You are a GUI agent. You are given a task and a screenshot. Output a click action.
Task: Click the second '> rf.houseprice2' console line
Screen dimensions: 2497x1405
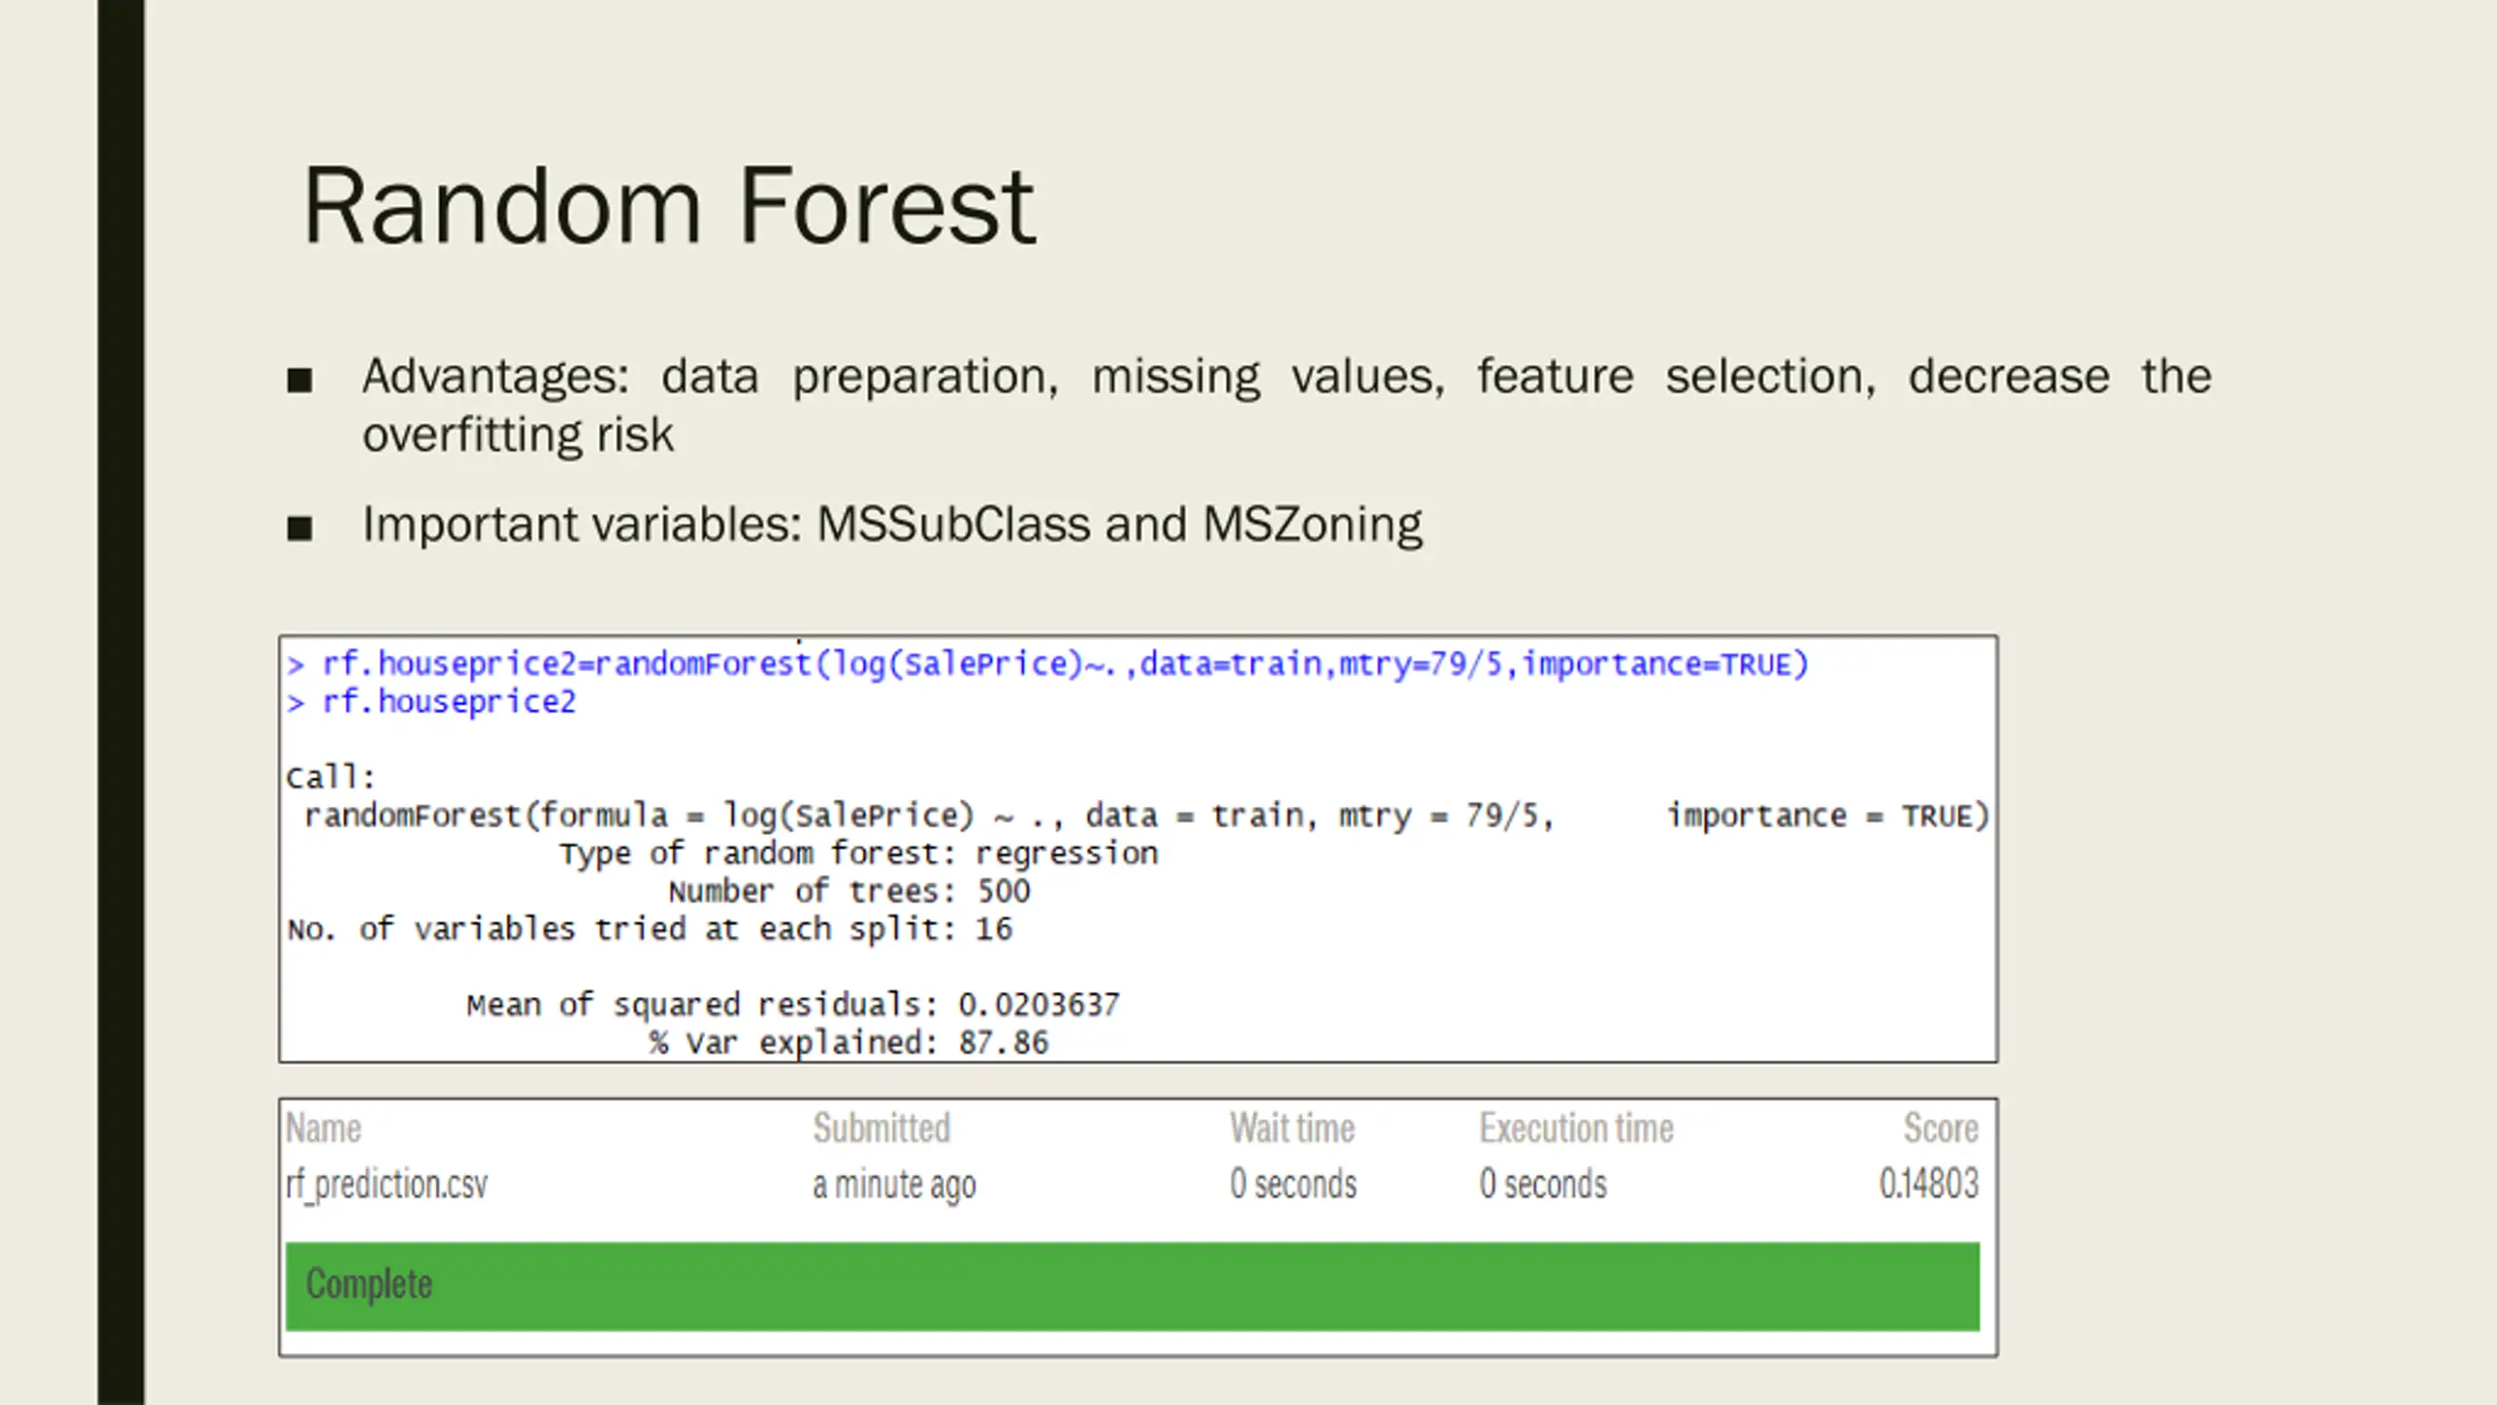(x=431, y=702)
